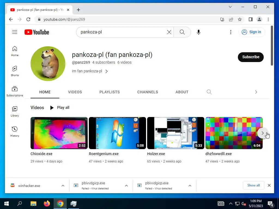This screenshot has height=209, width=279.
Task: Launch Firefox from the taskbar
Action: click(x=47, y=204)
